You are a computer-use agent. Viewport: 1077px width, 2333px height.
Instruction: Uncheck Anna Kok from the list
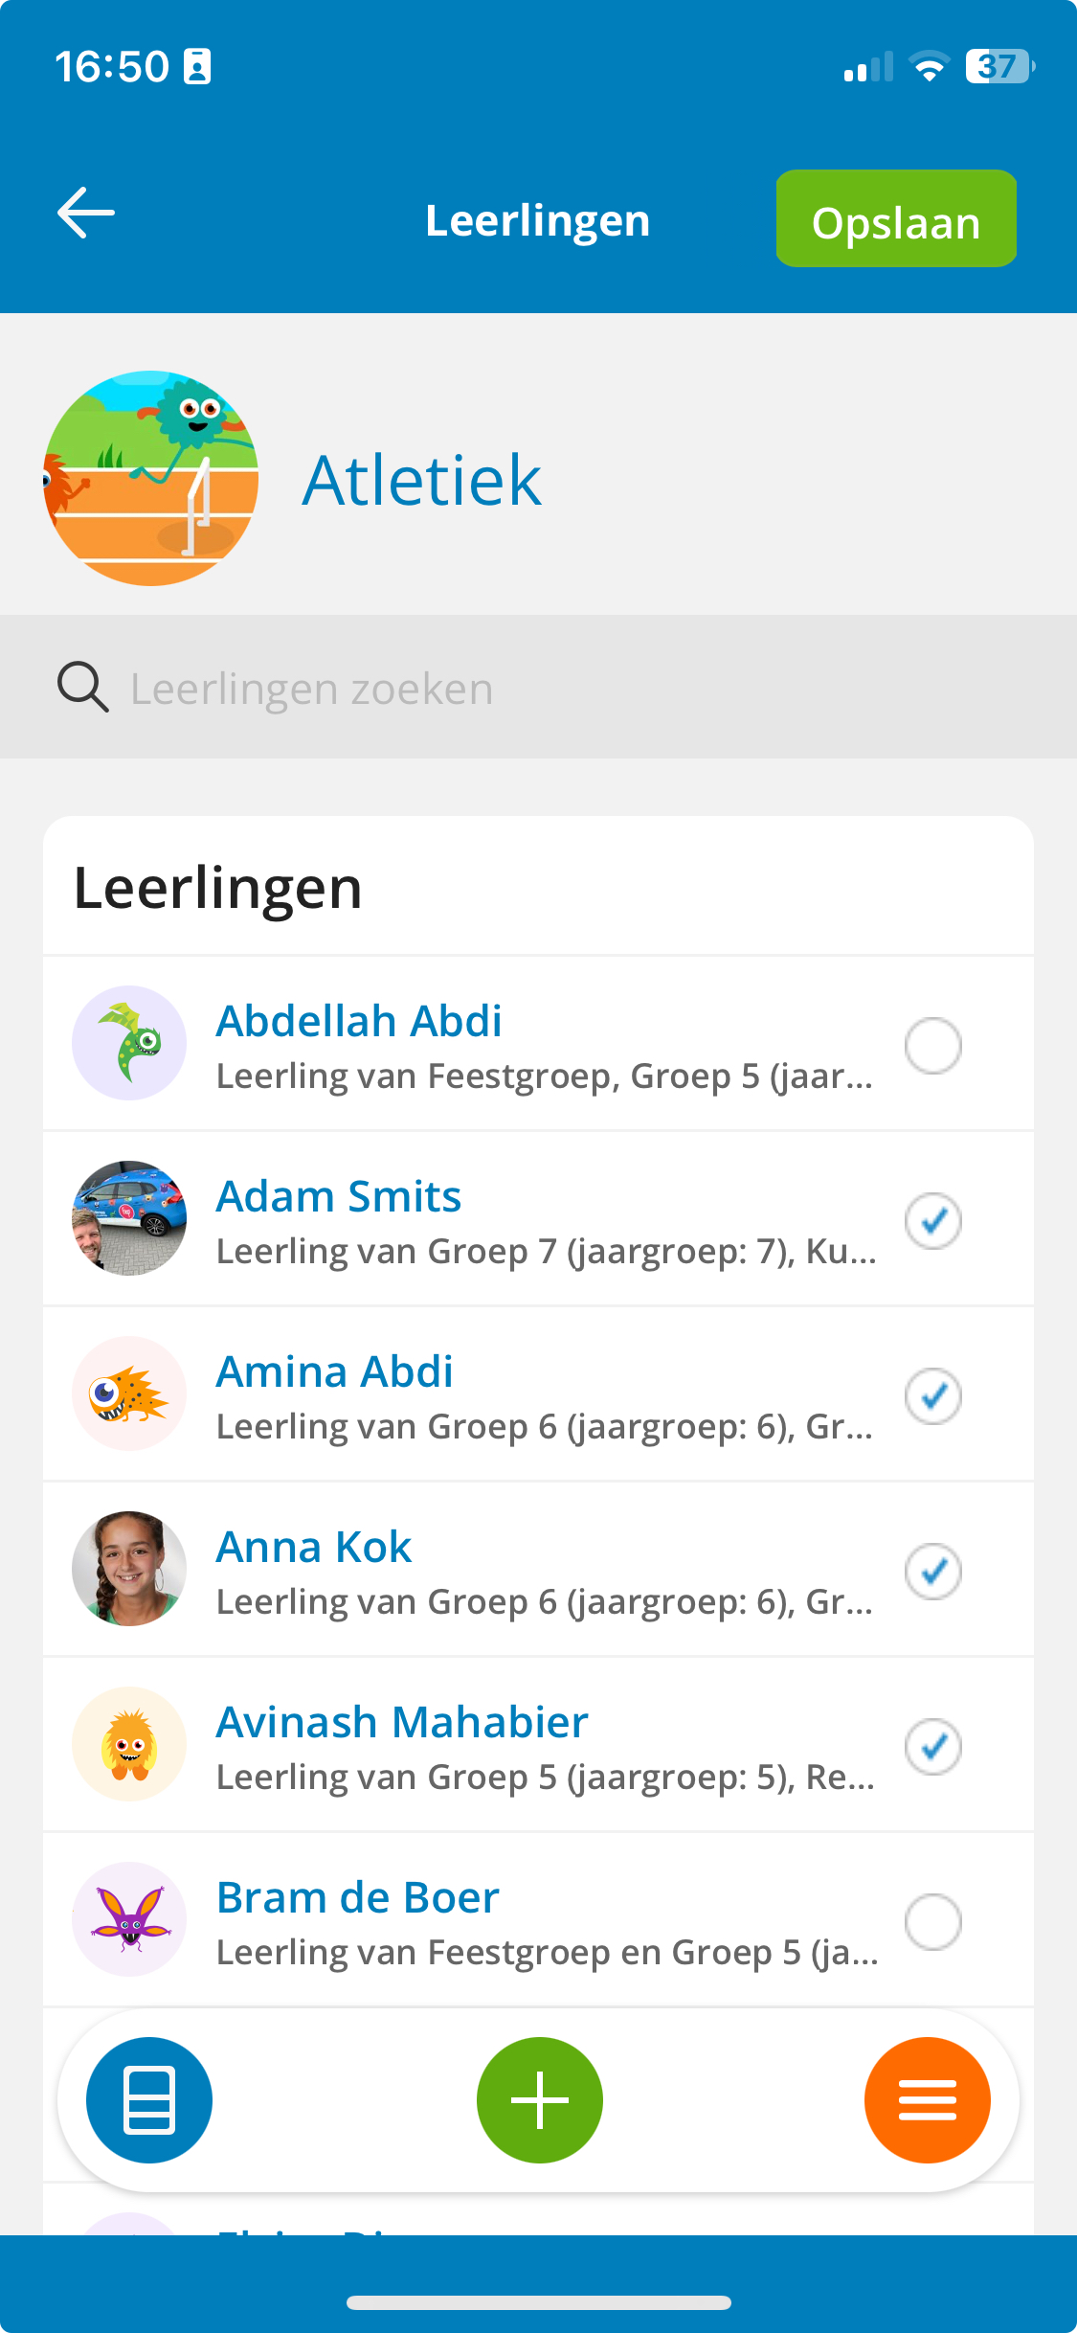tap(933, 1571)
